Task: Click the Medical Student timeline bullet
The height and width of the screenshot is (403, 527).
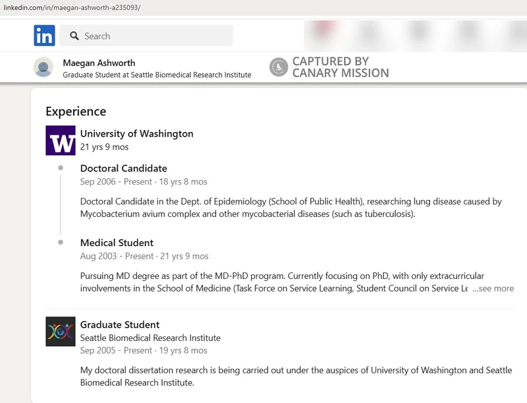Action: pos(61,242)
